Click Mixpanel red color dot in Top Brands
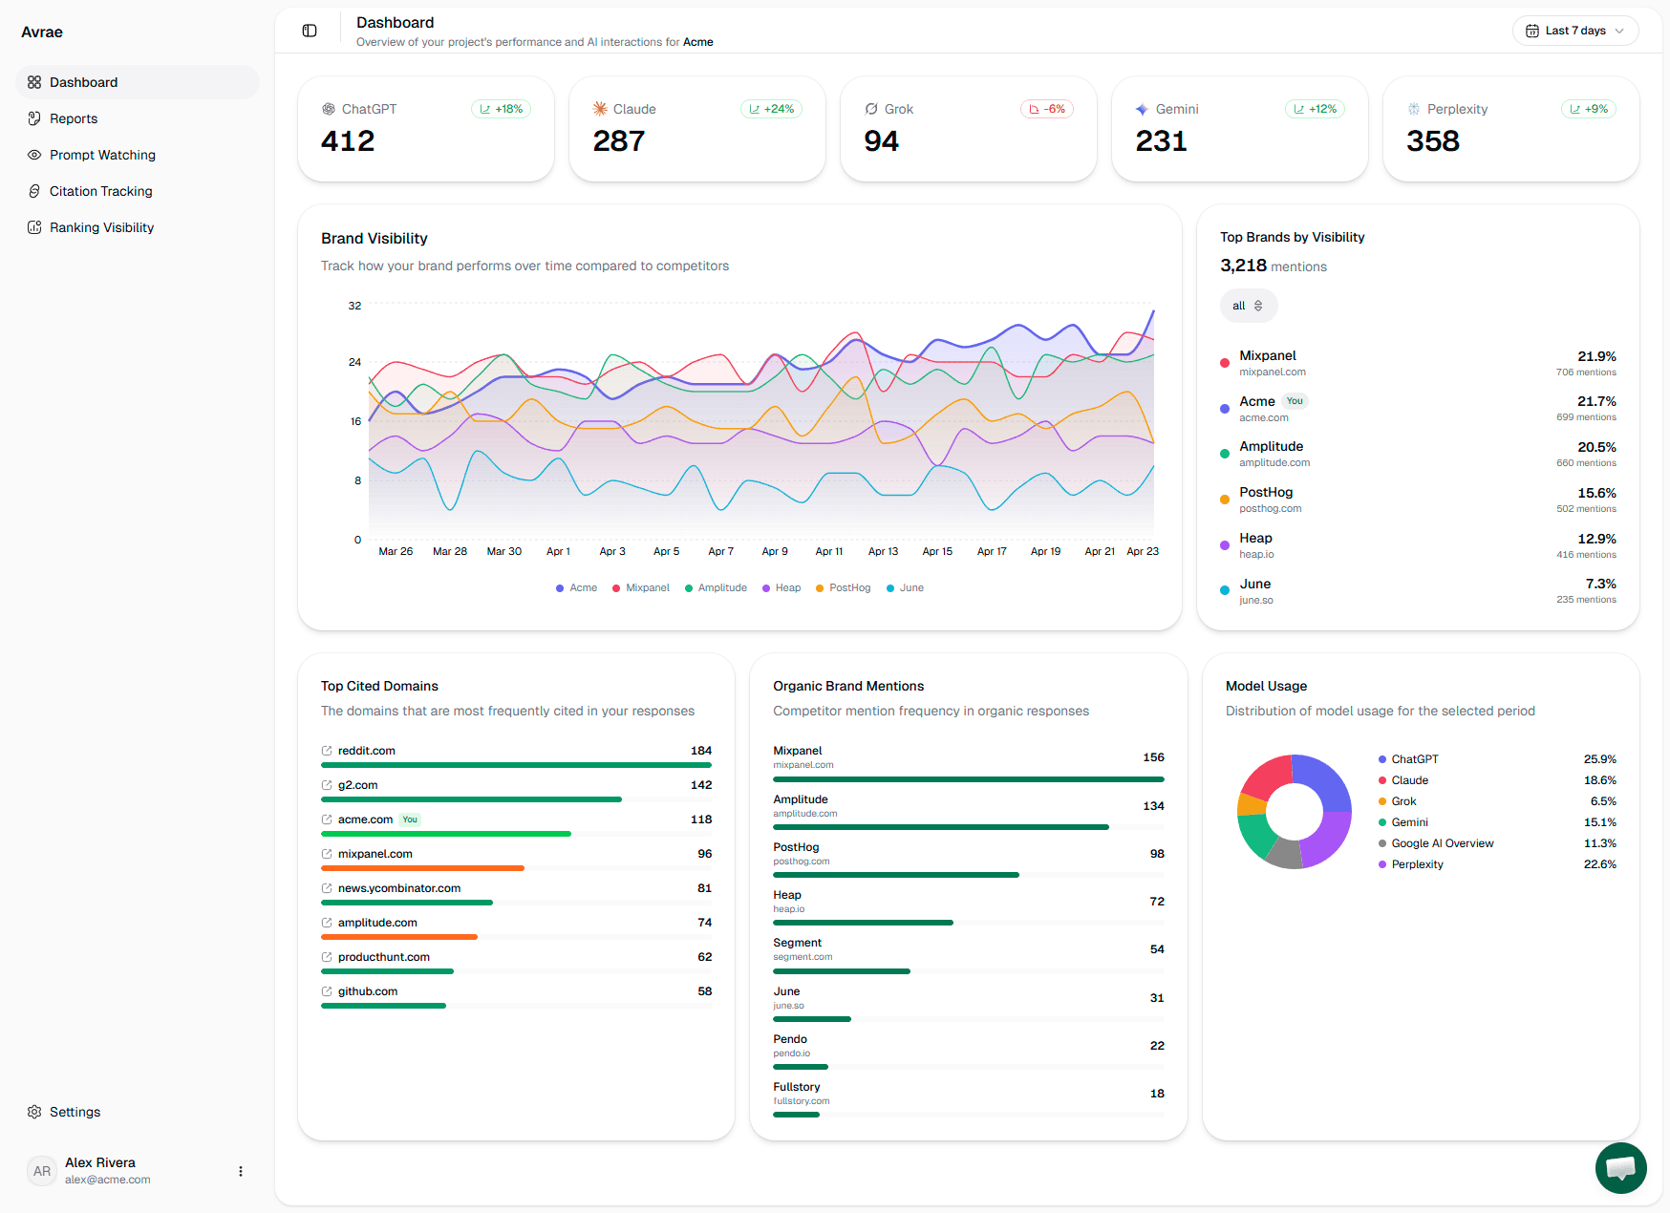The width and height of the screenshot is (1670, 1213). (1225, 363)
